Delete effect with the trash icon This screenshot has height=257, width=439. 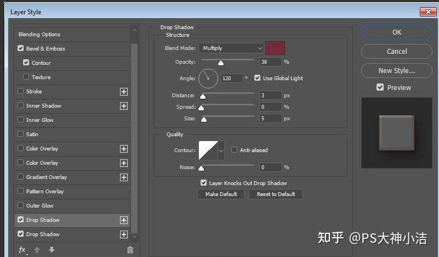coord(130,249)
